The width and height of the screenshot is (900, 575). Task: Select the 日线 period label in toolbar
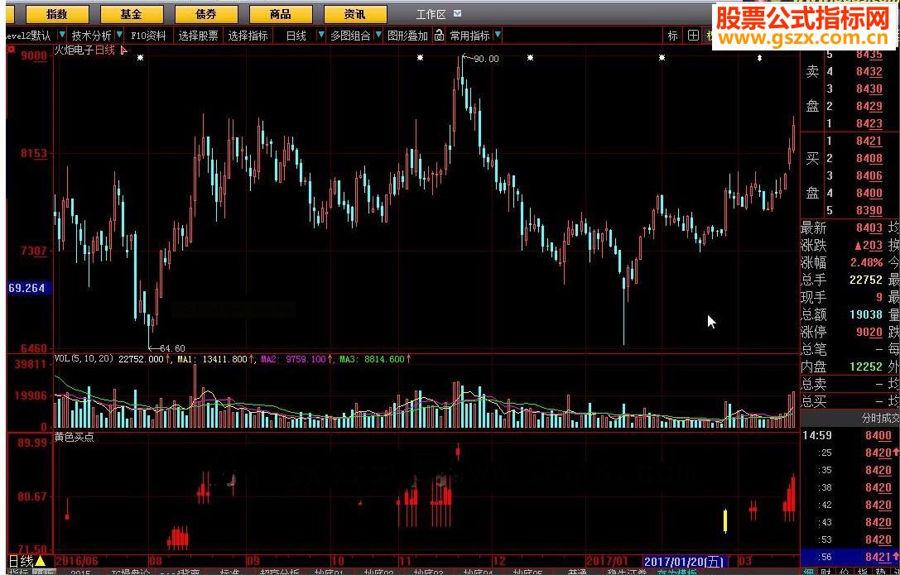[x=296, y=36]
